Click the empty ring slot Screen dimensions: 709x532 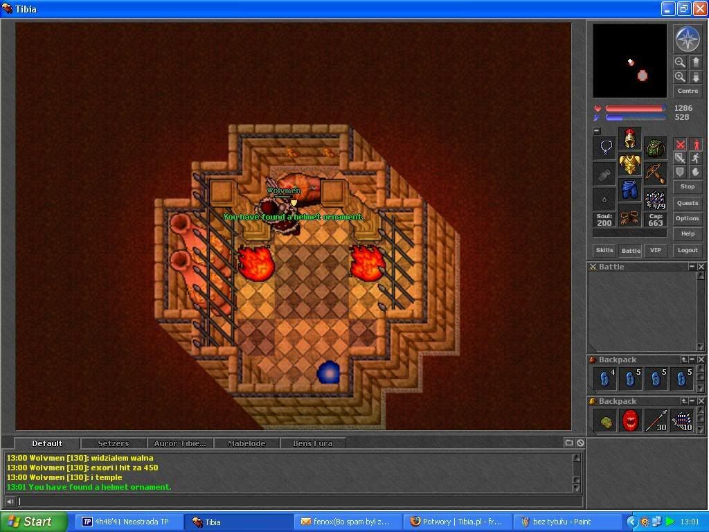click(x=604, y=199)
